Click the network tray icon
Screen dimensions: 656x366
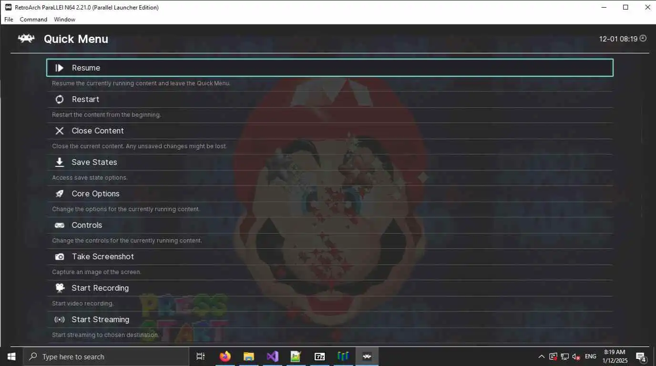click(564, 356)
